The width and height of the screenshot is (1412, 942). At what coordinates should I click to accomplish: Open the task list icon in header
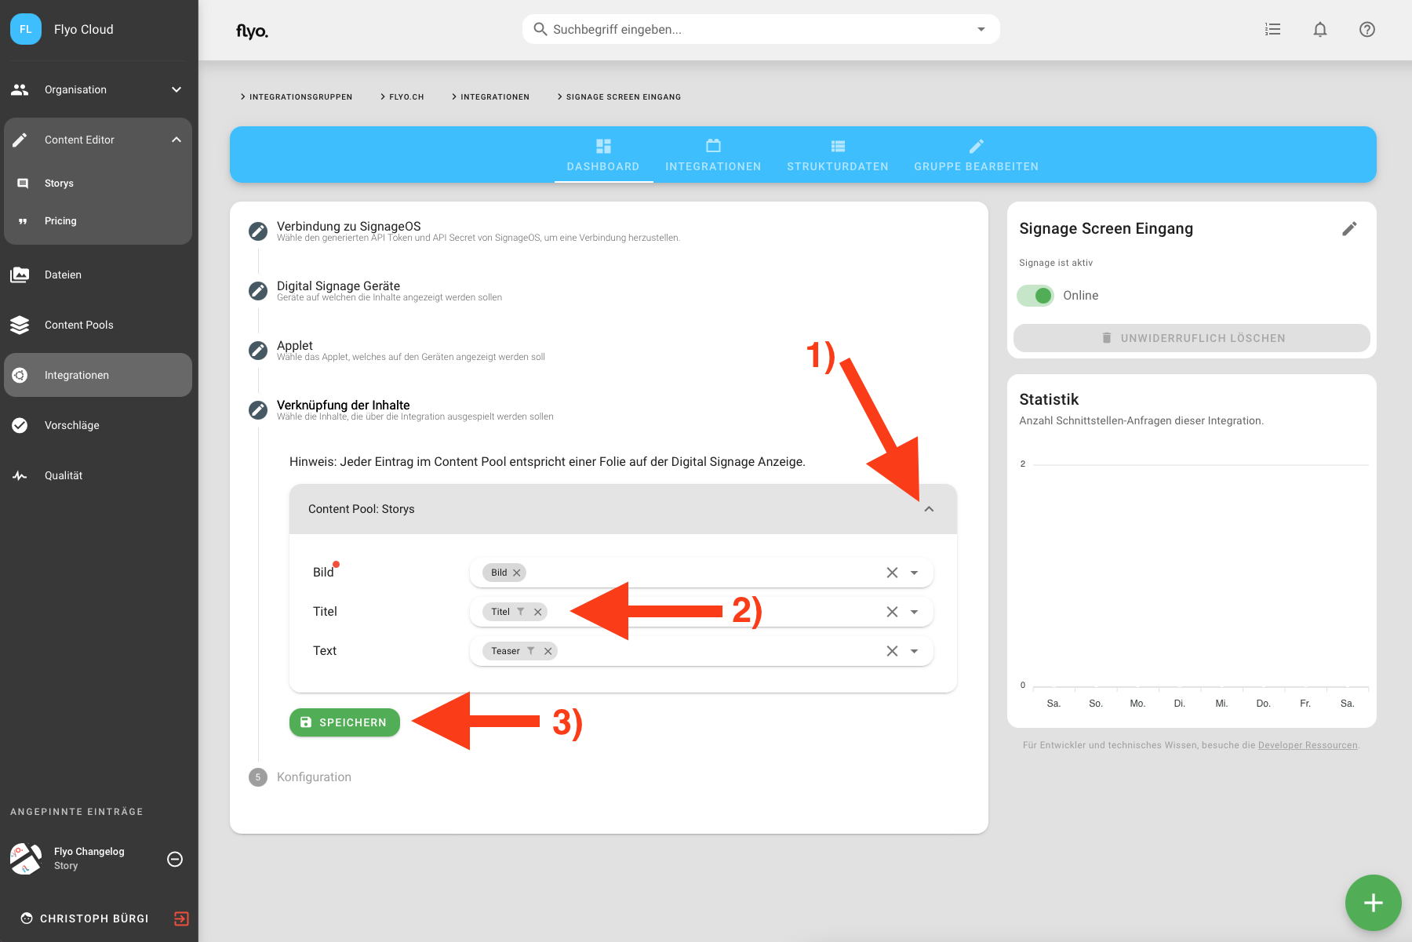[x=1272, y=29]
